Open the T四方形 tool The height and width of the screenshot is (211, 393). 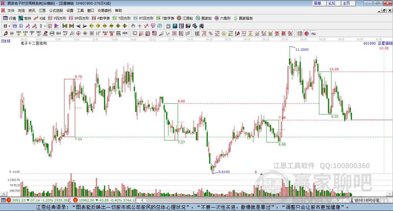122,18
